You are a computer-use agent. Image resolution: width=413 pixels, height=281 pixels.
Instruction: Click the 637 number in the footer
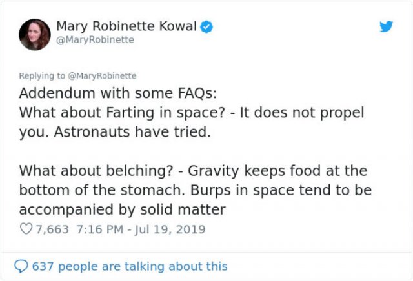coord(43,266)
